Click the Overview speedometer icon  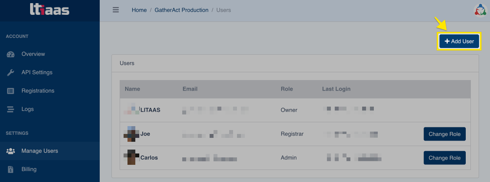point(11,54)
